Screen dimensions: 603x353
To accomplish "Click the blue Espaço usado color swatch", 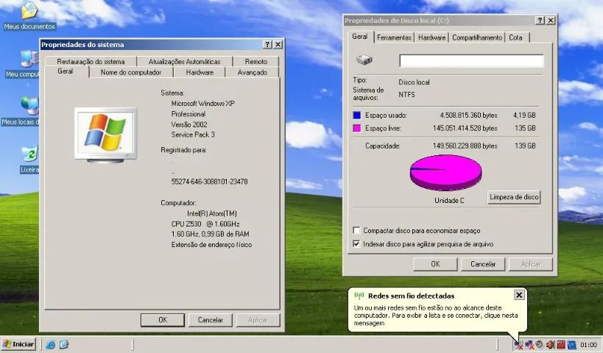I will coord(357,115).
